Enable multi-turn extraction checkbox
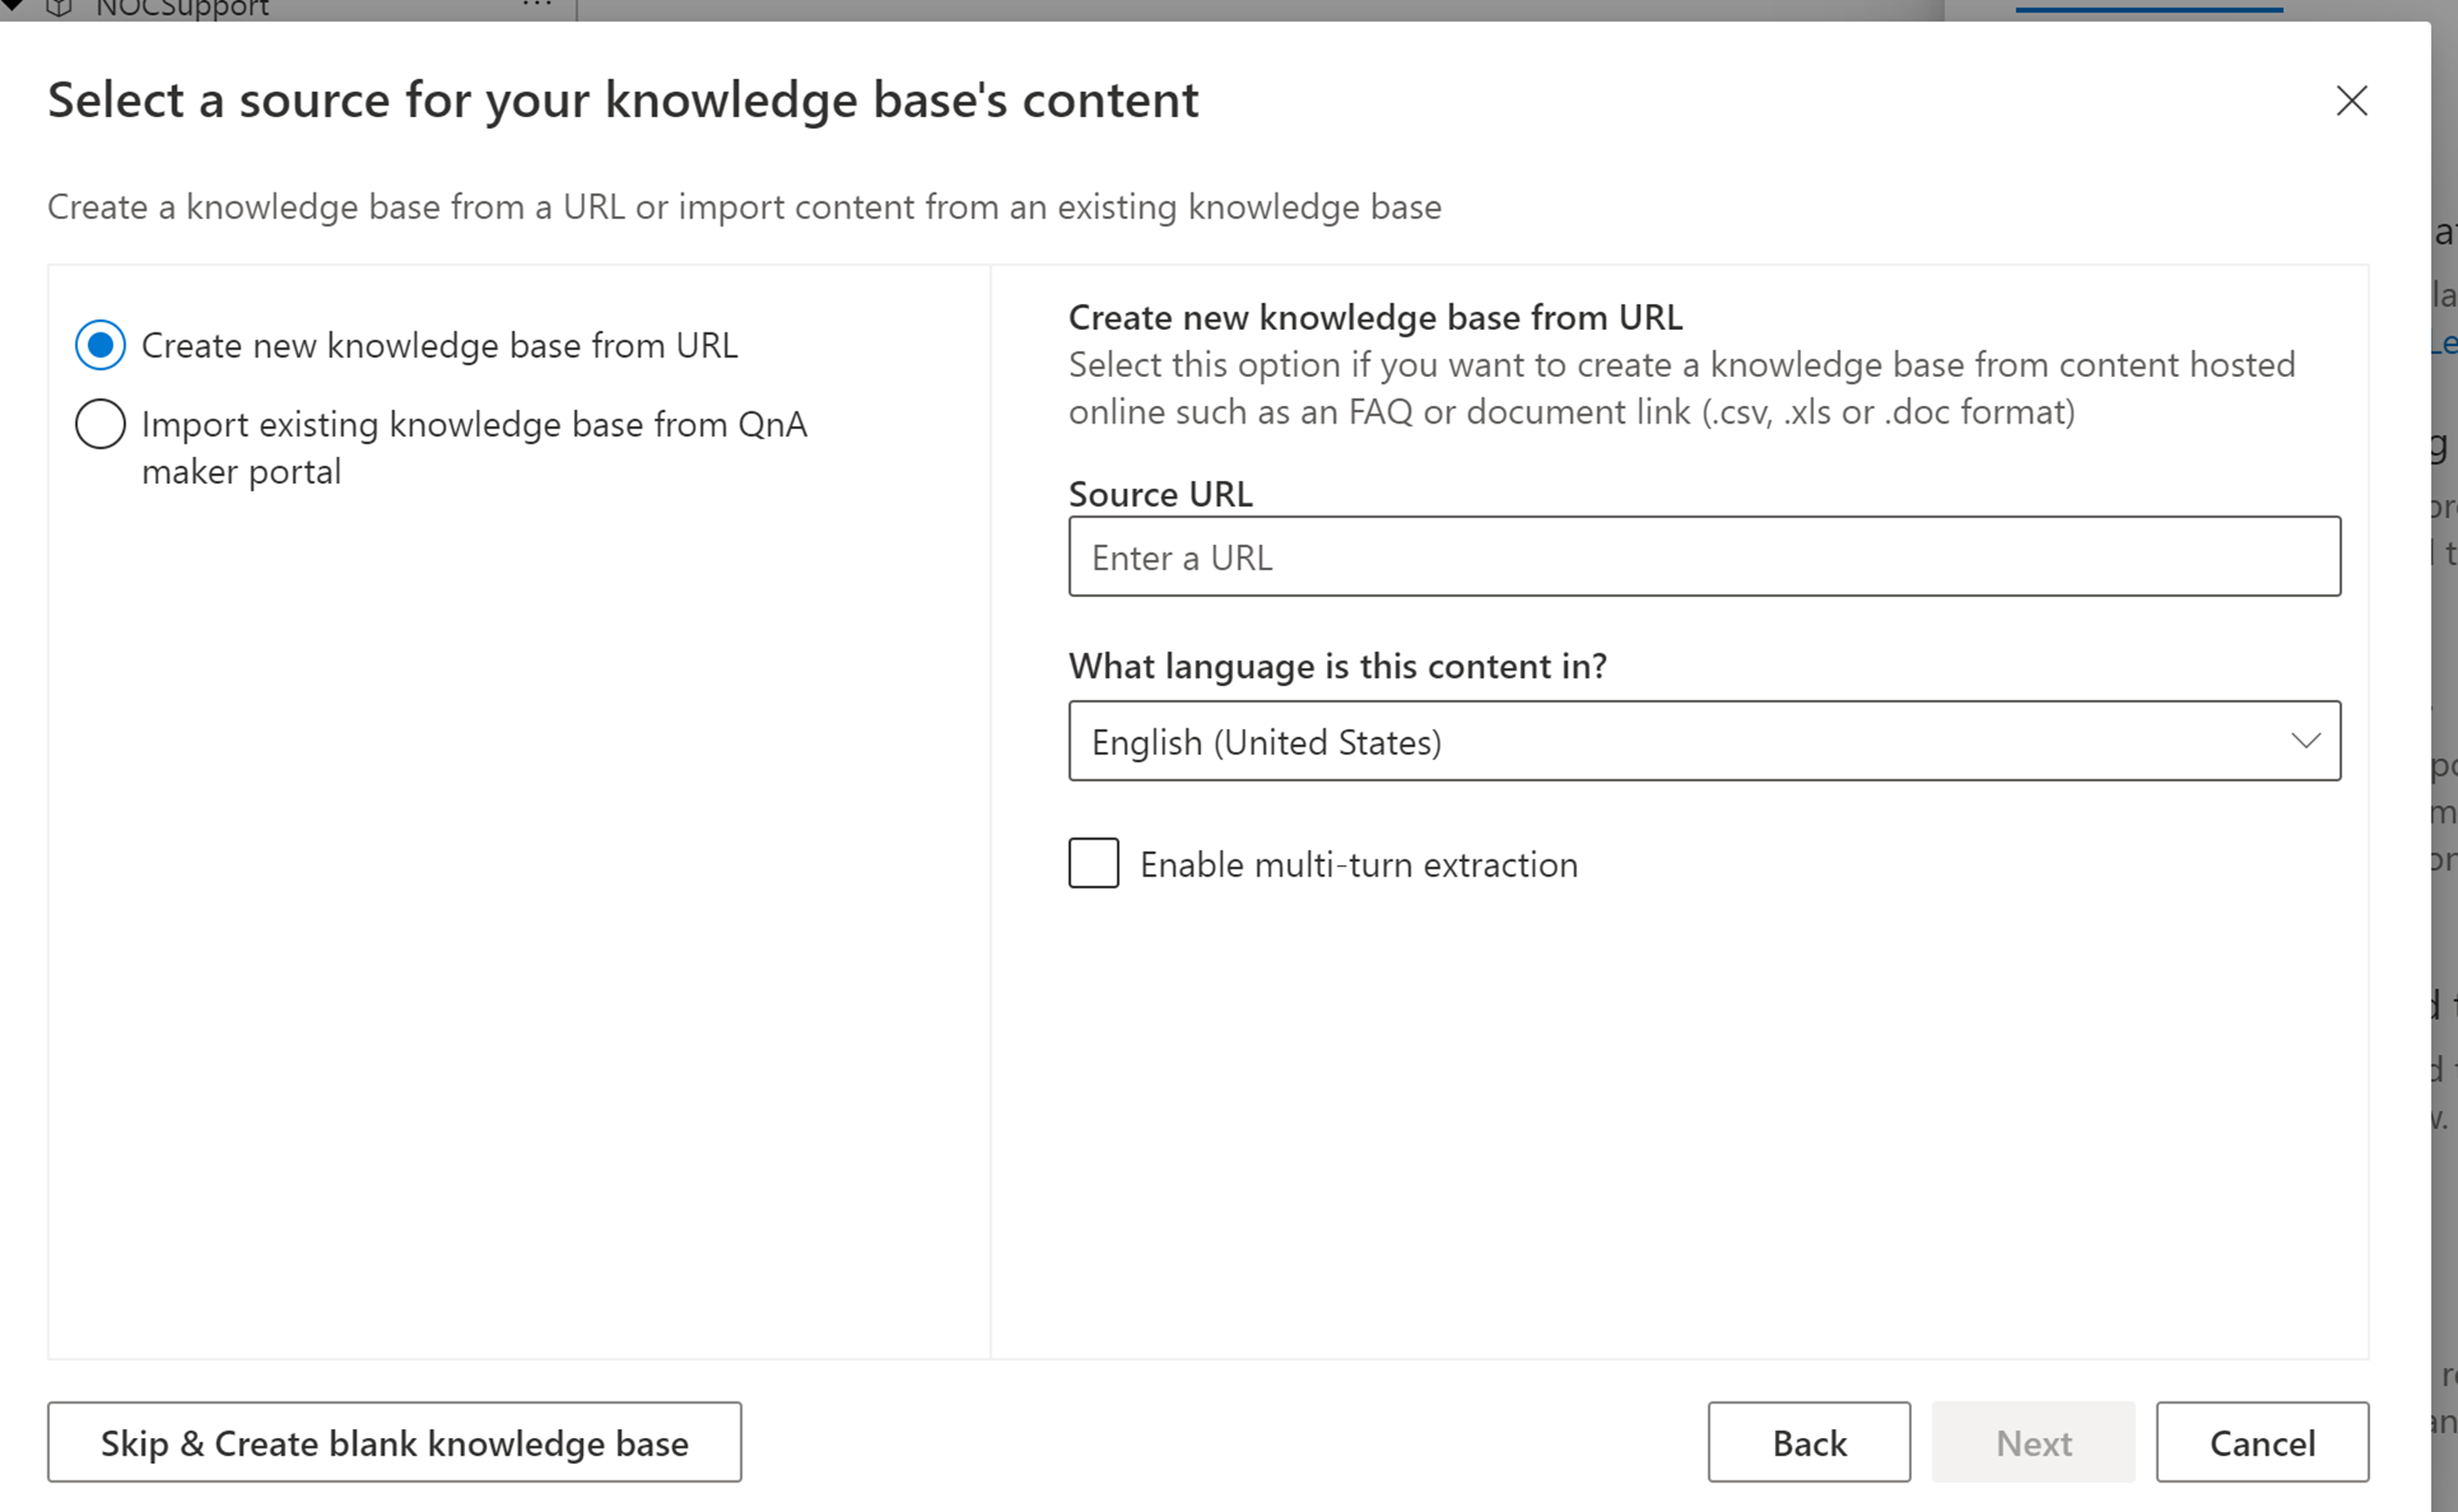Viewport: 2458px width, 1512px height. click(x=1094, y=863)
